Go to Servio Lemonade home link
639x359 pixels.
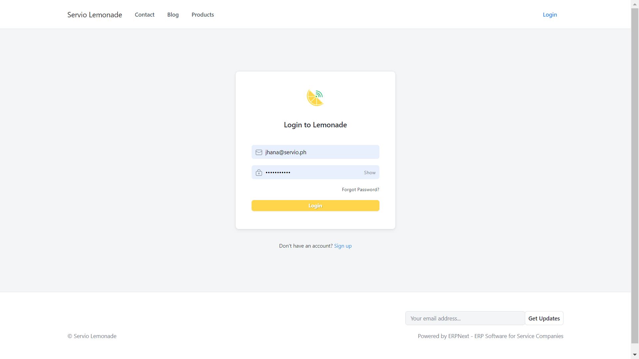click(95, 15)
